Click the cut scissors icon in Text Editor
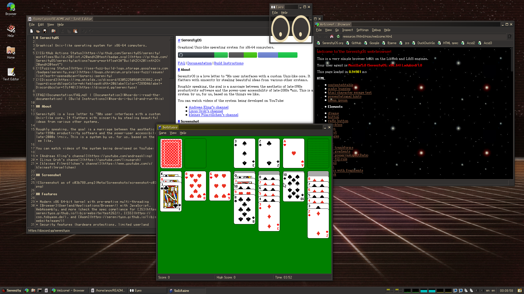 coord(62,31)
